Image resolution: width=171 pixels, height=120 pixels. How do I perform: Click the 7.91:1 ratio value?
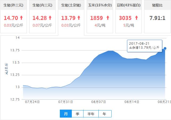coord(157,18)
